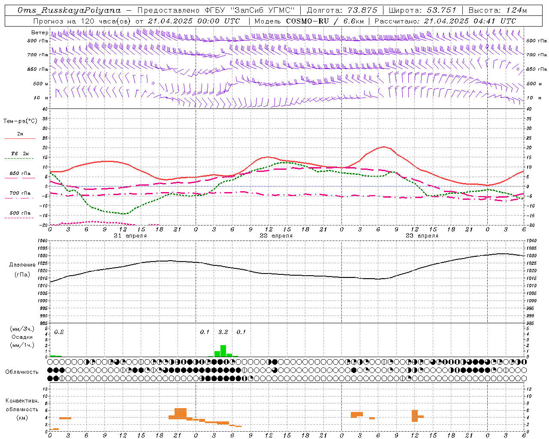
Task: Click the 2м temperature legend entry
Action: tap(20, 134)
